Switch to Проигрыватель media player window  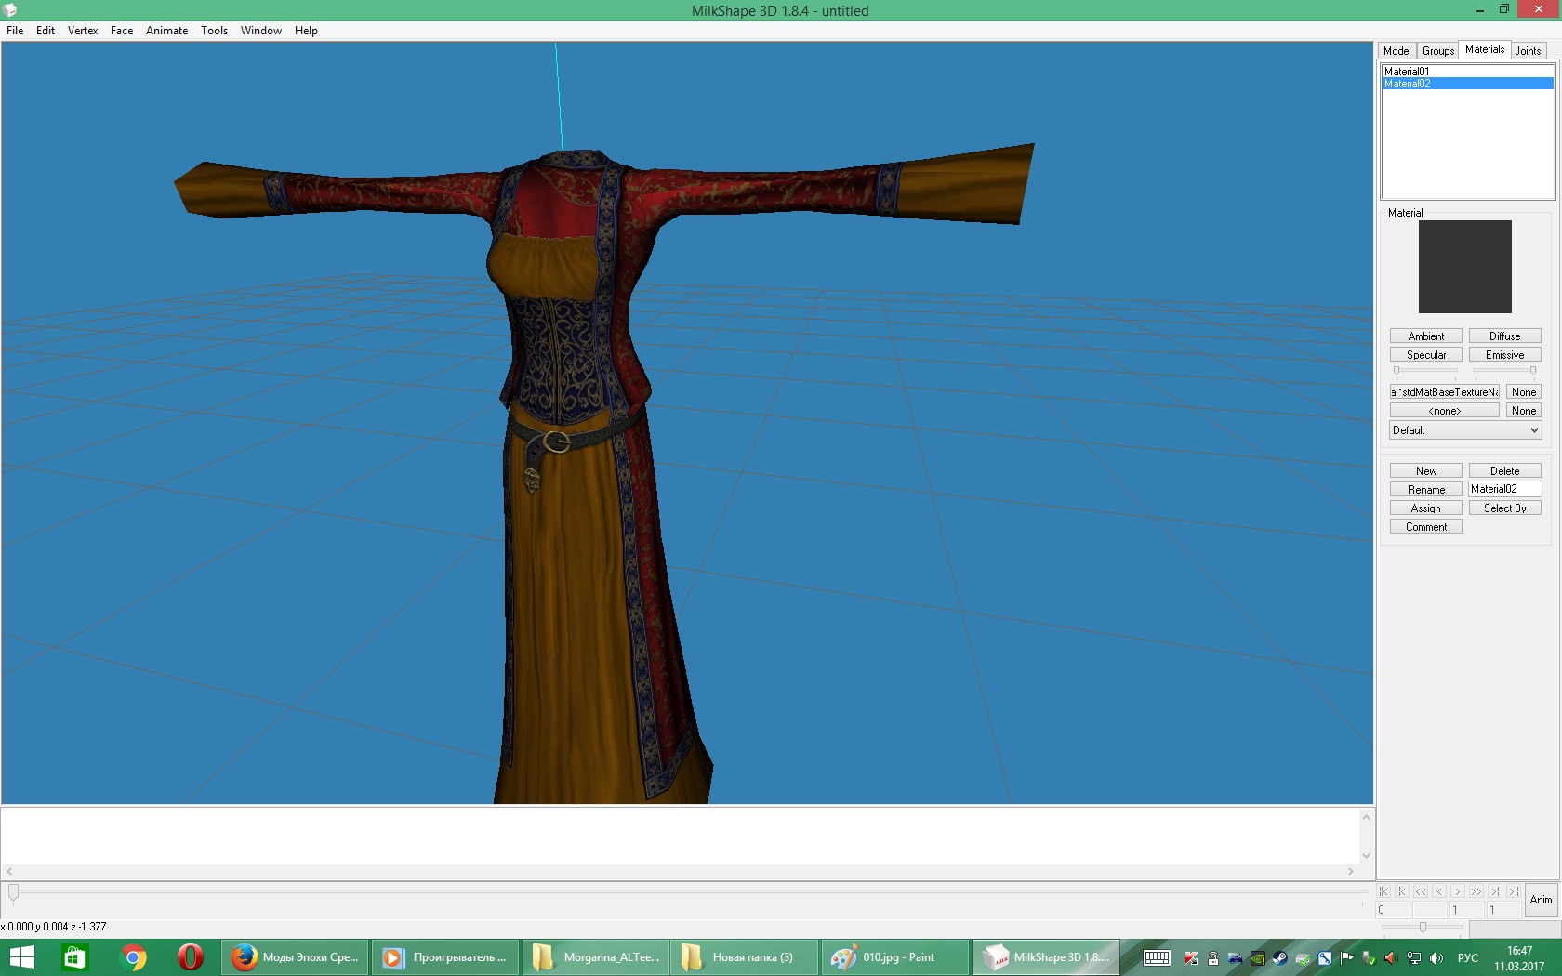446,957
